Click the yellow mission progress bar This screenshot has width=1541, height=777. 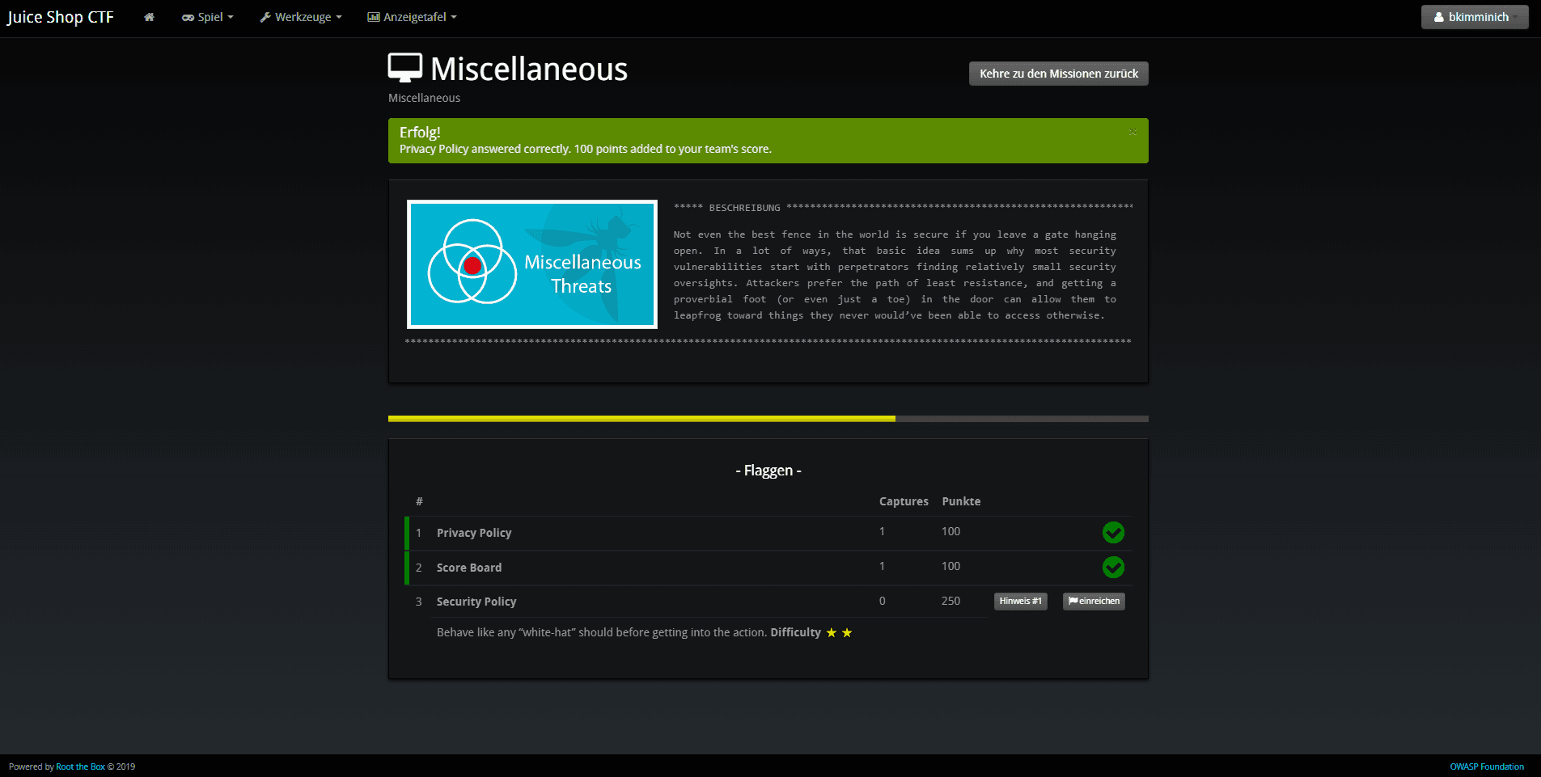coord(641,419)
